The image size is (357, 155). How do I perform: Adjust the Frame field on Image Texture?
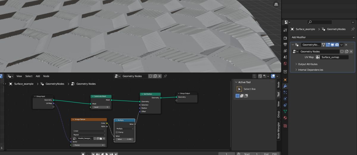(x=89, y=145)
